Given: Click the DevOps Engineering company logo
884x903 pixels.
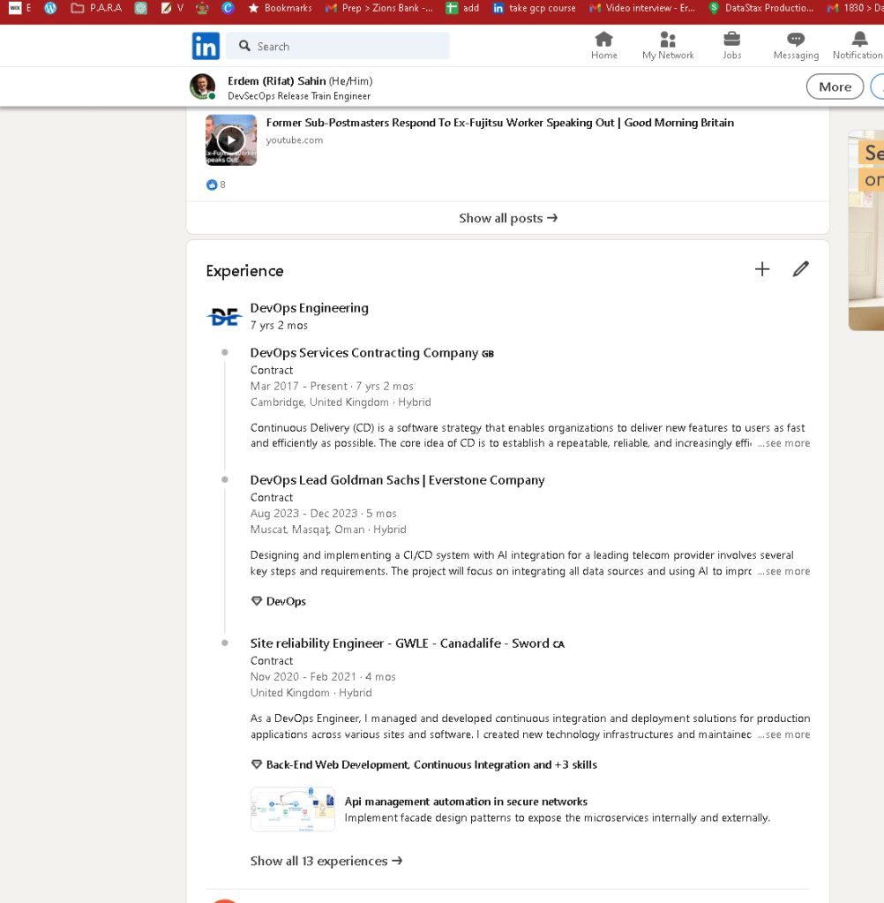Looking at the screenshot, I should (x=224, y=317).
